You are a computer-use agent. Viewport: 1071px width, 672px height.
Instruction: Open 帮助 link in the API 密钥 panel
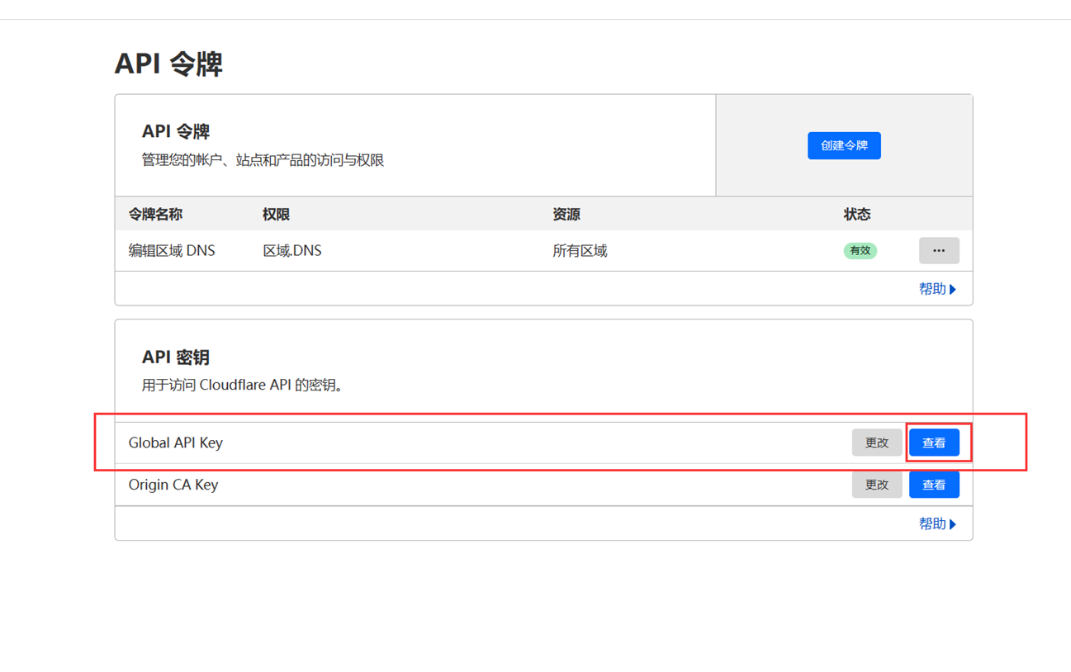[x=936, y=524]
